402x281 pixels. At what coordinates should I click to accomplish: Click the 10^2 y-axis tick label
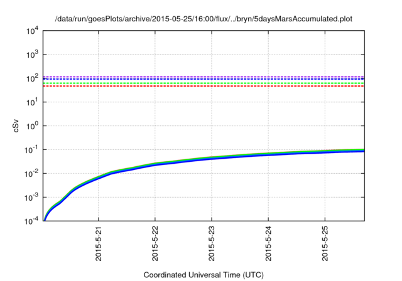click(32, 78)
